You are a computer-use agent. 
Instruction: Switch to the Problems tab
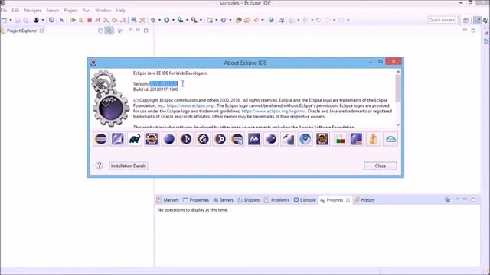pos(277,200)
